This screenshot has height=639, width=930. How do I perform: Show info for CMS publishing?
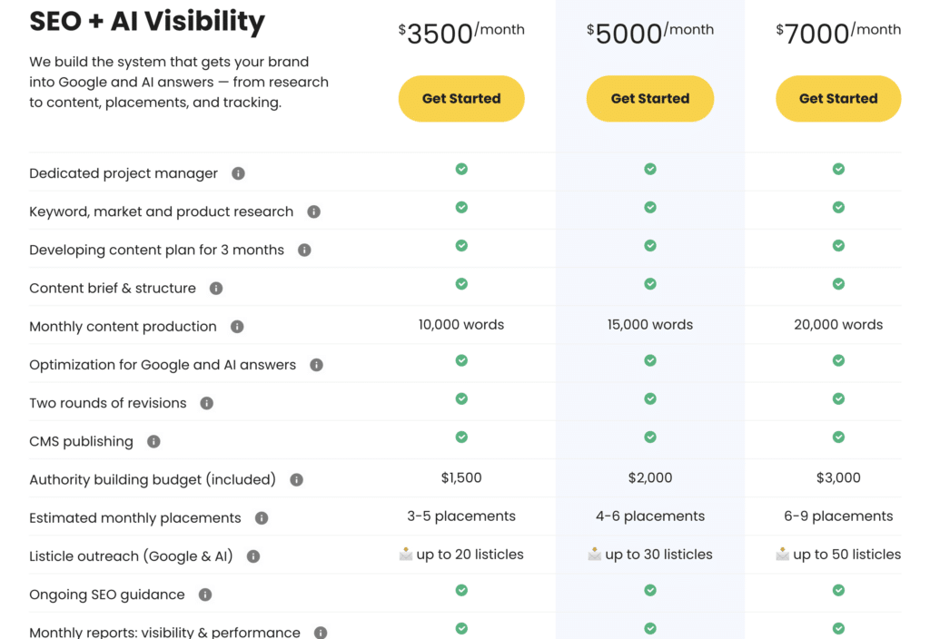(153, 442)
